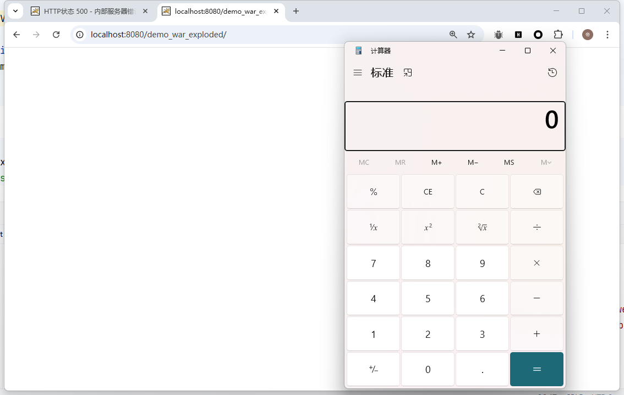Open the tab search dropdown in Chrome

tap(15, 11)
